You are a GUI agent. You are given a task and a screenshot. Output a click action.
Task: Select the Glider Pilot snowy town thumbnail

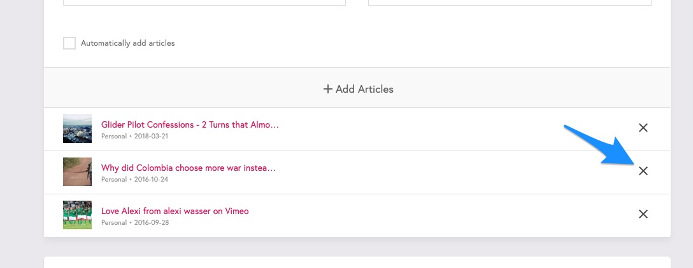tap(77, 129)
